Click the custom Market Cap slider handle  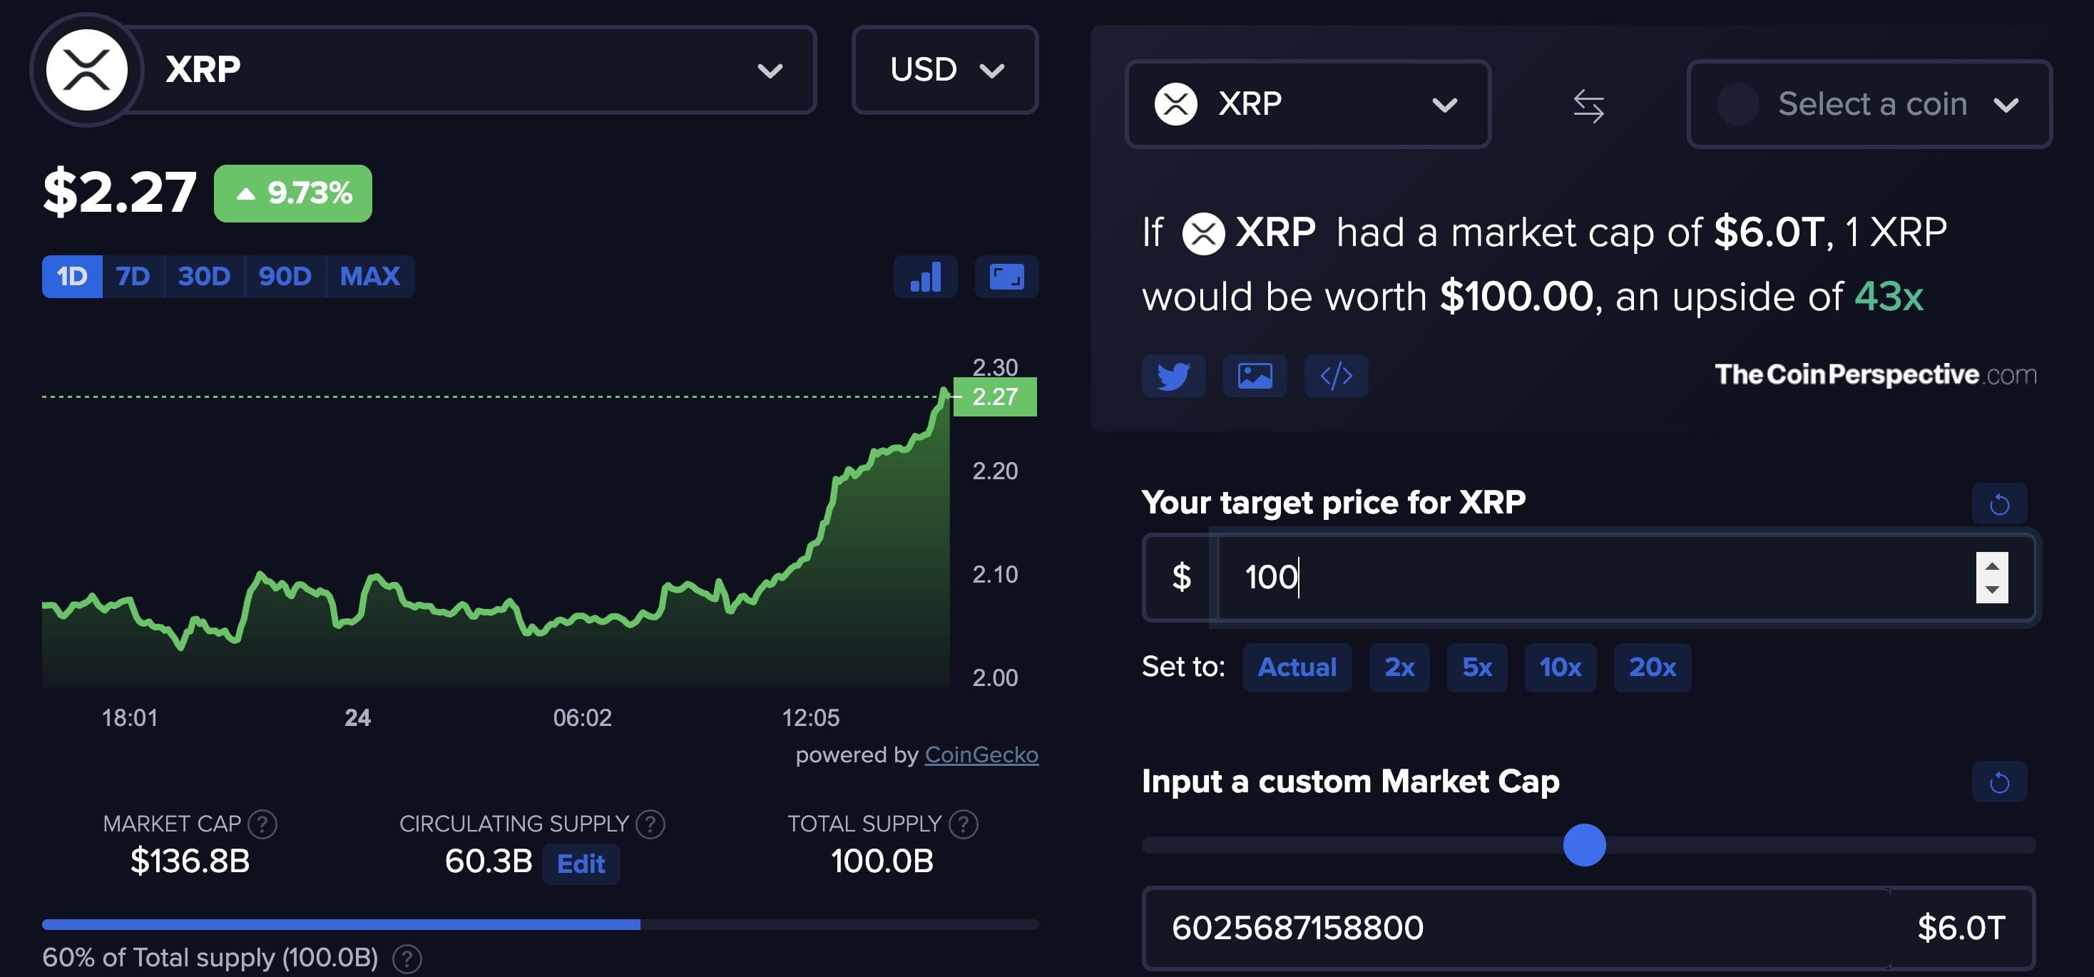click(x=1583, y=844)
